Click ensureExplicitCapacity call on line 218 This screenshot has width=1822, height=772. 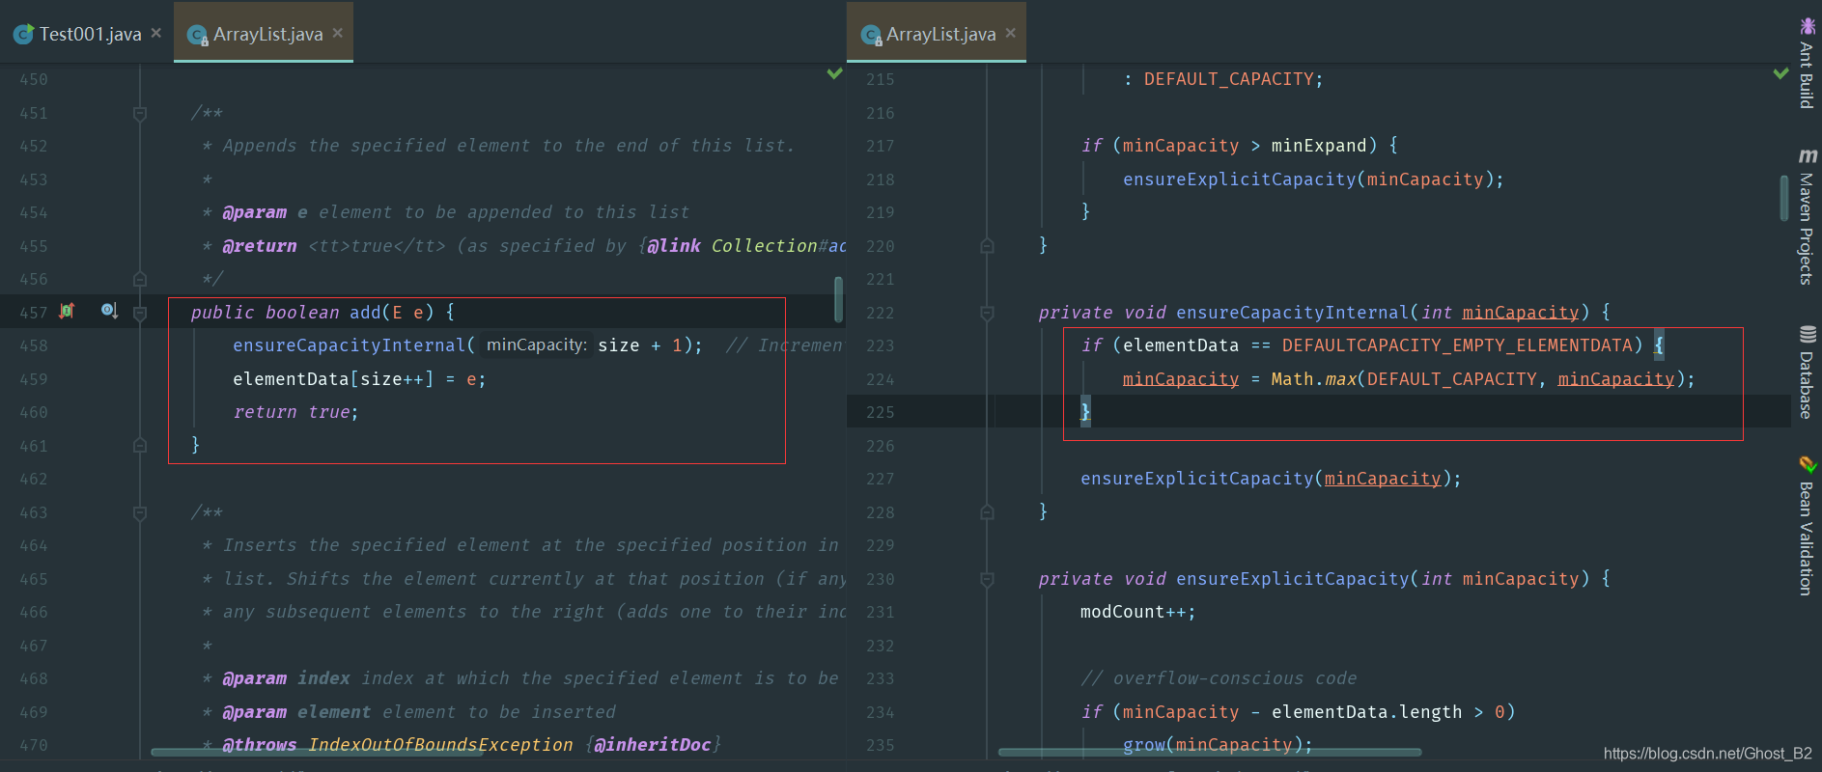[x=1240, y=179]
